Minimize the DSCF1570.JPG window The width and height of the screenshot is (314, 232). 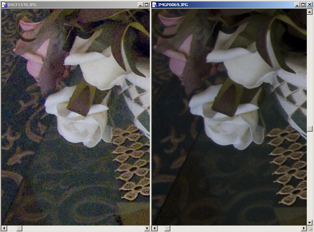point(140,5)
